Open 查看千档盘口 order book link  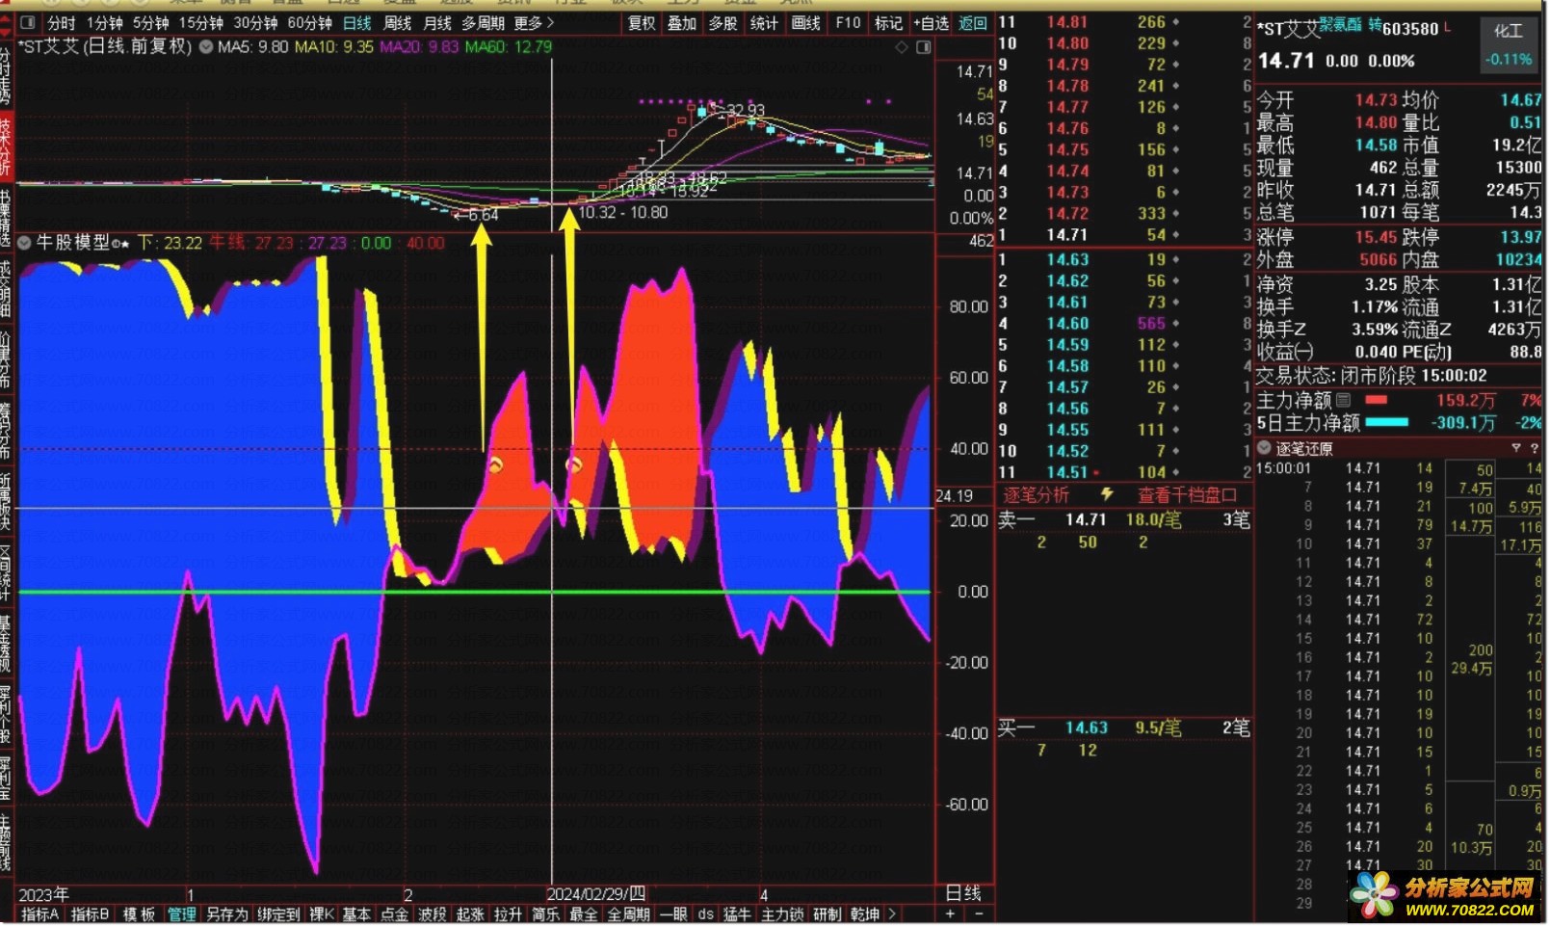[x=1188, y=495]
